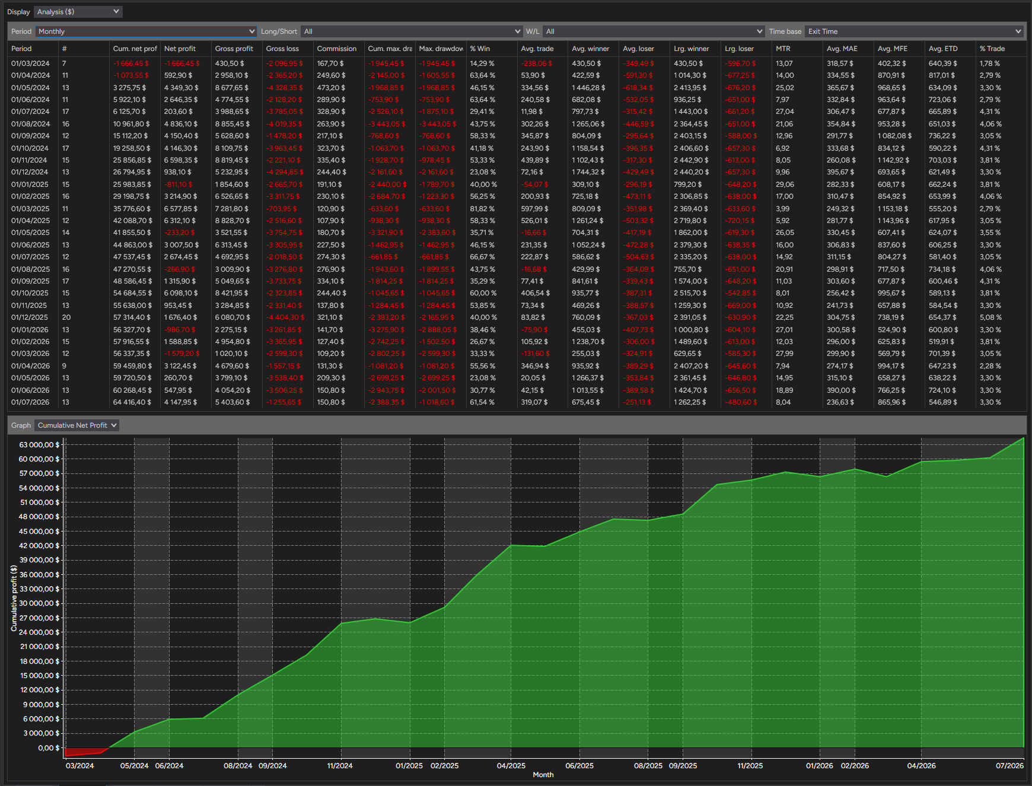This screenshot has height=786, width=1032.
Task: Click the 64 416,40 $ cumulative net profit cell
Action: pos(132,402)
